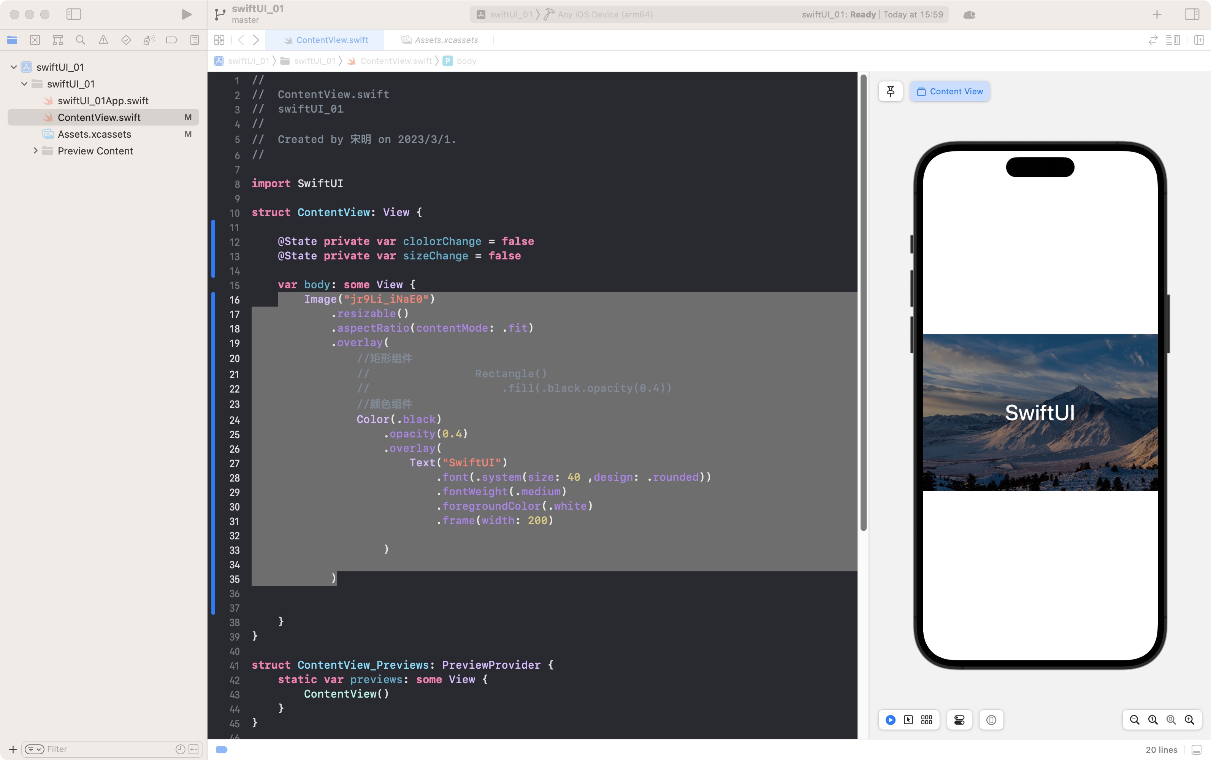Pin the preview
The image size is (1211, 760).
[891, 91]
